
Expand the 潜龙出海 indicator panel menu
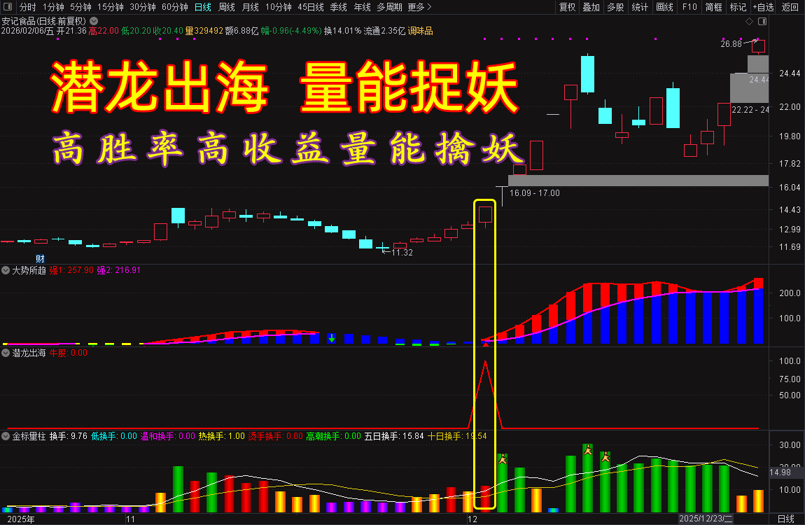click(x=5, y=353)
